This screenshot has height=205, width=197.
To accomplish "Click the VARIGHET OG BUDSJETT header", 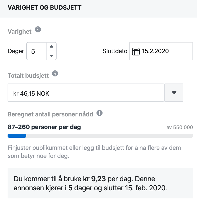I will [x=45, y=7].
